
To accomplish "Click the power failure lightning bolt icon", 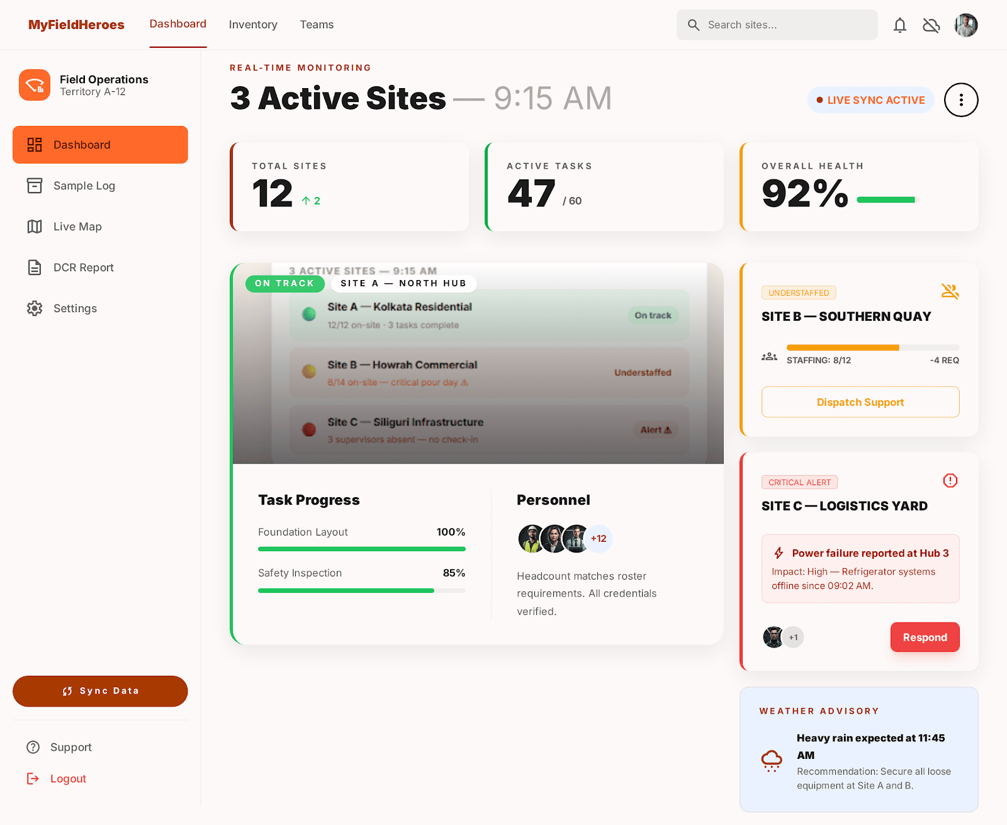I will tap(779, 553).
